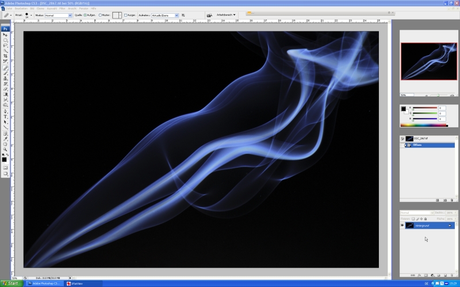
Task: Add adjustment layer from Layers panel footer
Action: click(x=432, y=276)
